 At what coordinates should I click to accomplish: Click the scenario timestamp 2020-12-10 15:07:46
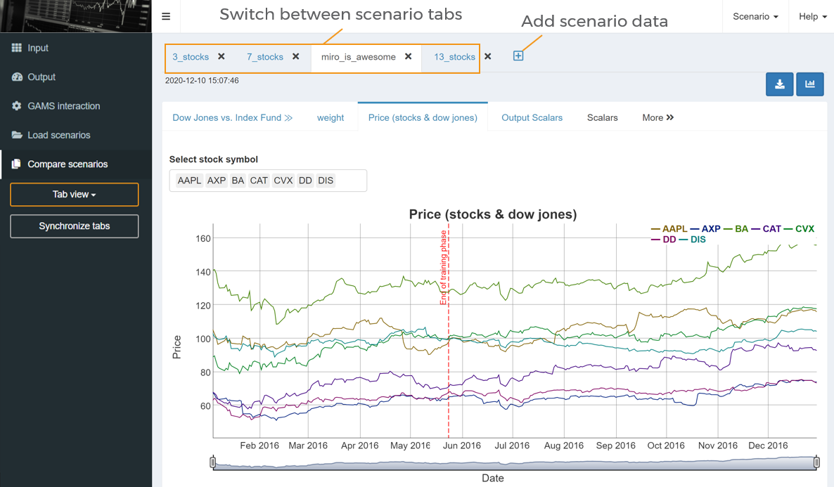(x=202, y=81)
